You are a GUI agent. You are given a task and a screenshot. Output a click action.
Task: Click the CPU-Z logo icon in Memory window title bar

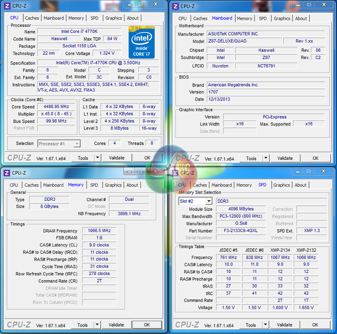tap(7, 173)
